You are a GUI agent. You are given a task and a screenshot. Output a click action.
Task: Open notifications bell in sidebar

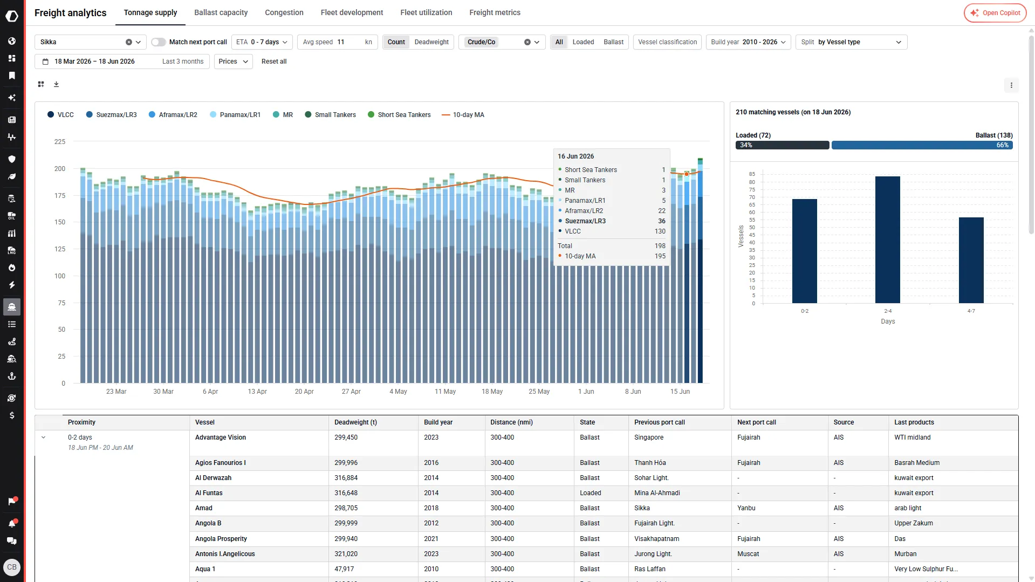point(12,523)
